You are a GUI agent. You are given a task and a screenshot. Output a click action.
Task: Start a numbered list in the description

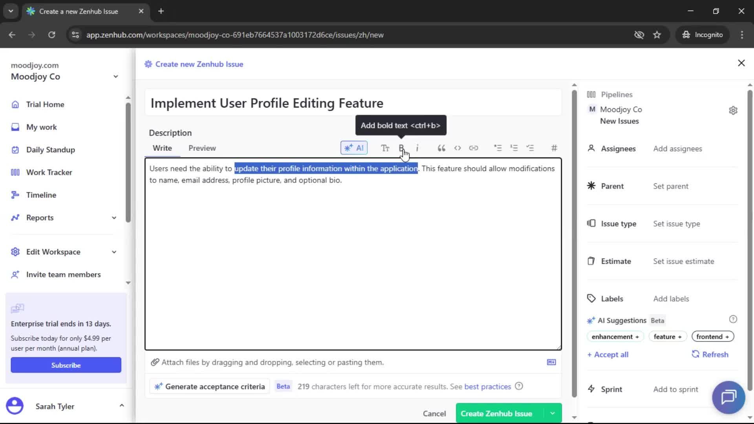[x=514, y=148]
